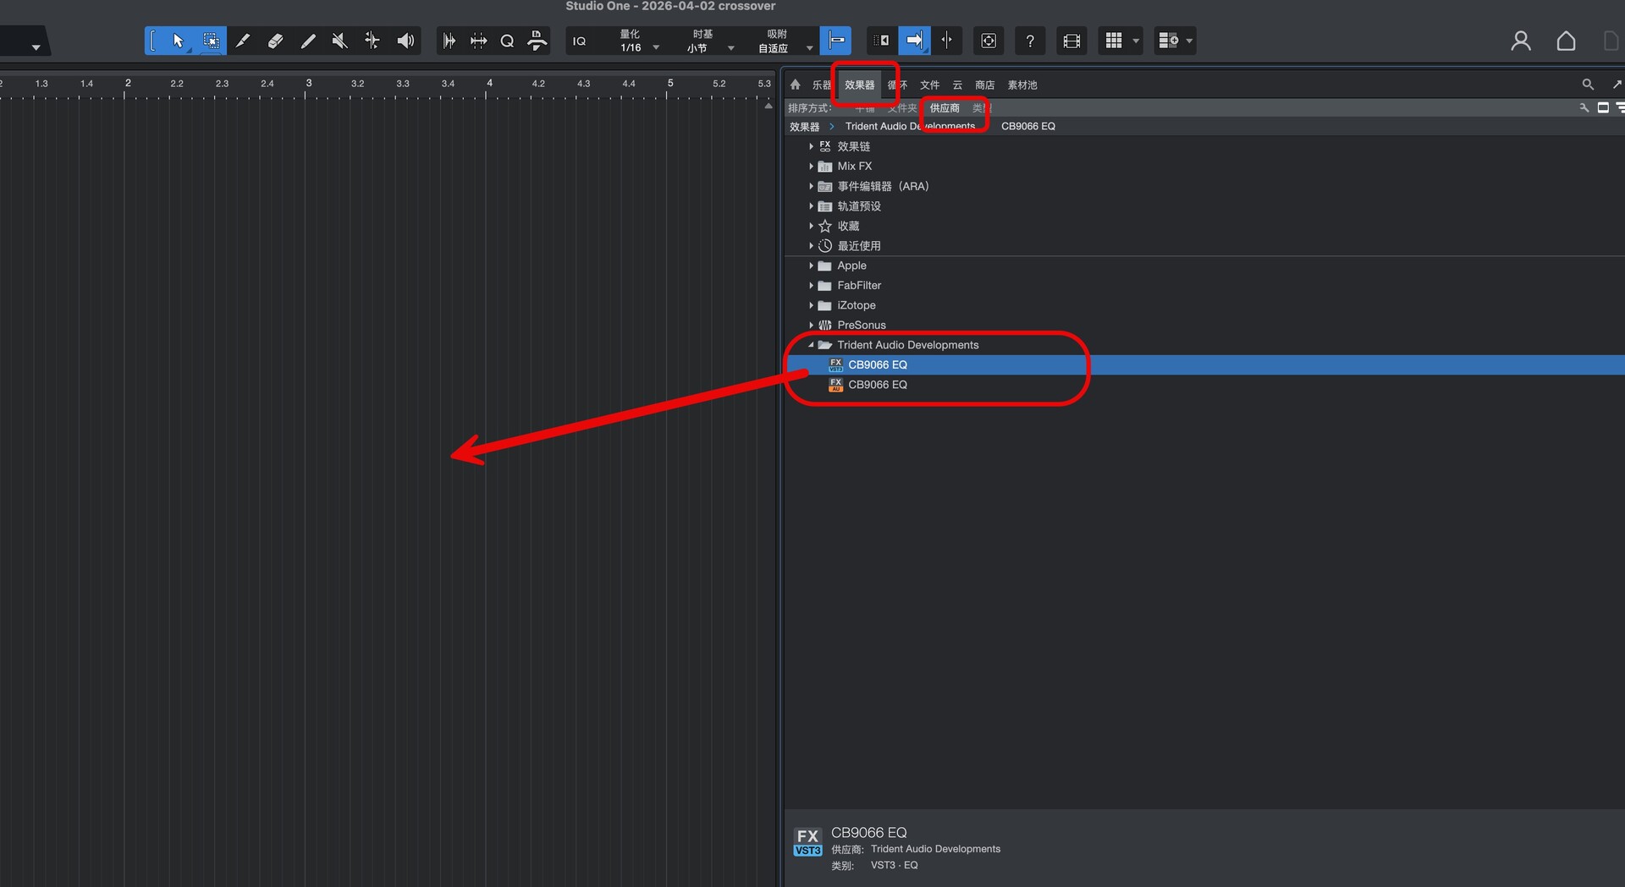Toggle the snap-to-grid button
Screen dimensions: 1625x887
[835, 41]
